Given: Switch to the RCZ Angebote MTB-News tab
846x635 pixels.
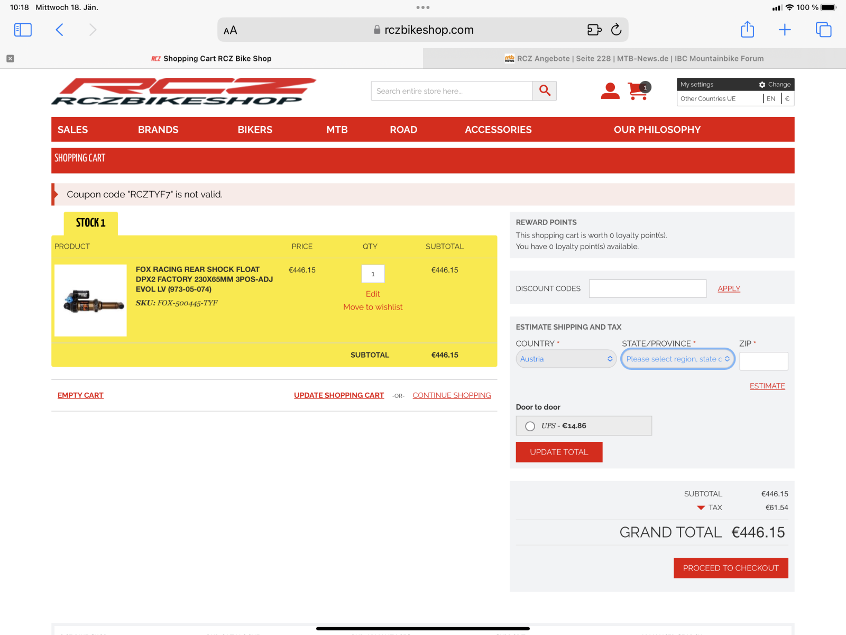Looking at the screenshot, I should (635, 59).
